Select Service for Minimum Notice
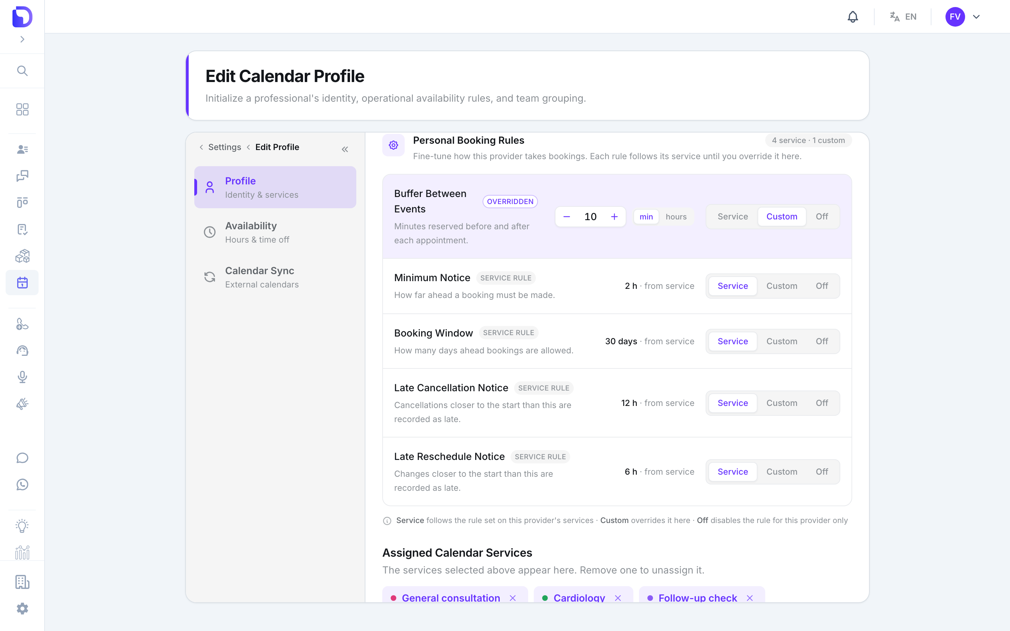This screenshot has width=1010, height=631. [733, 286]
